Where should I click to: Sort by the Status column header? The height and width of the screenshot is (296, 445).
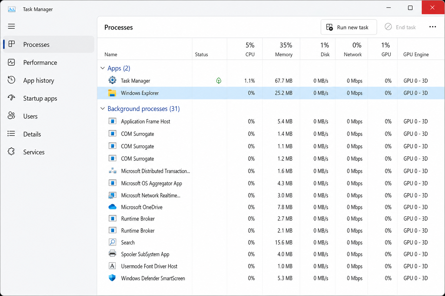210,49
